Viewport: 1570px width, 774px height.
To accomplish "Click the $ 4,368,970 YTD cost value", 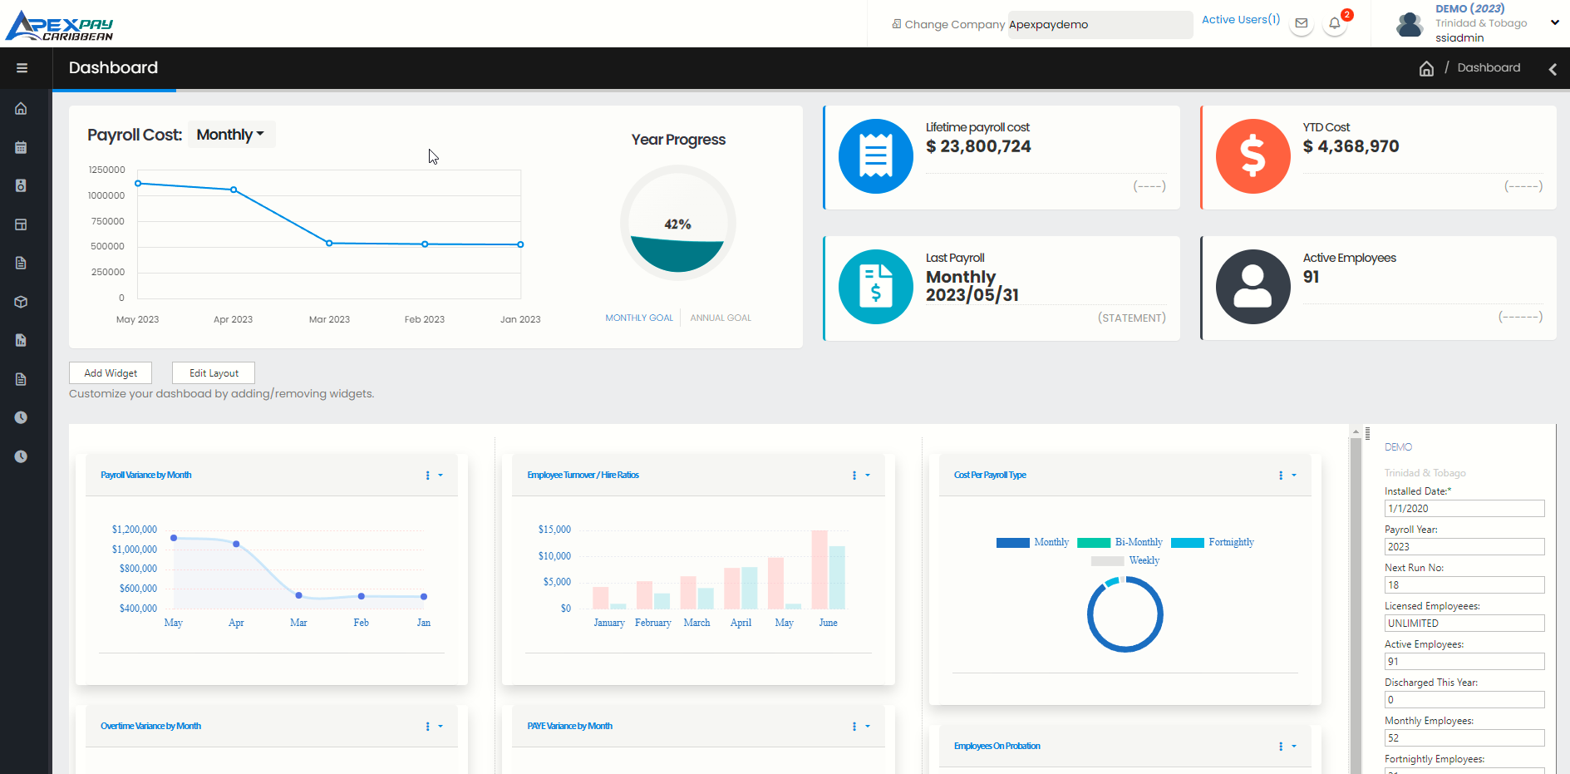I will tap(1351, 146).
